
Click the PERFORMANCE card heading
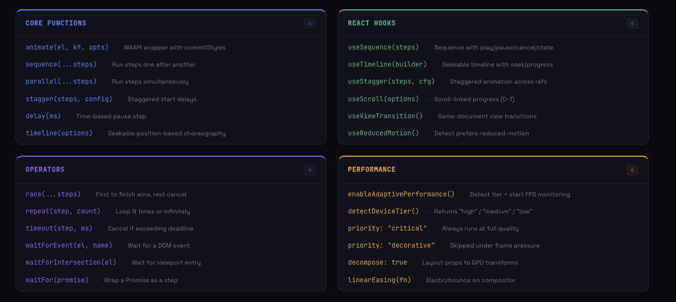(x=371, y=169)
